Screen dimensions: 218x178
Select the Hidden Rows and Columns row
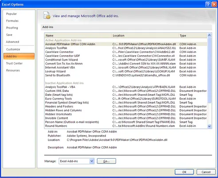pyautogui.click(x=126, y=110)
